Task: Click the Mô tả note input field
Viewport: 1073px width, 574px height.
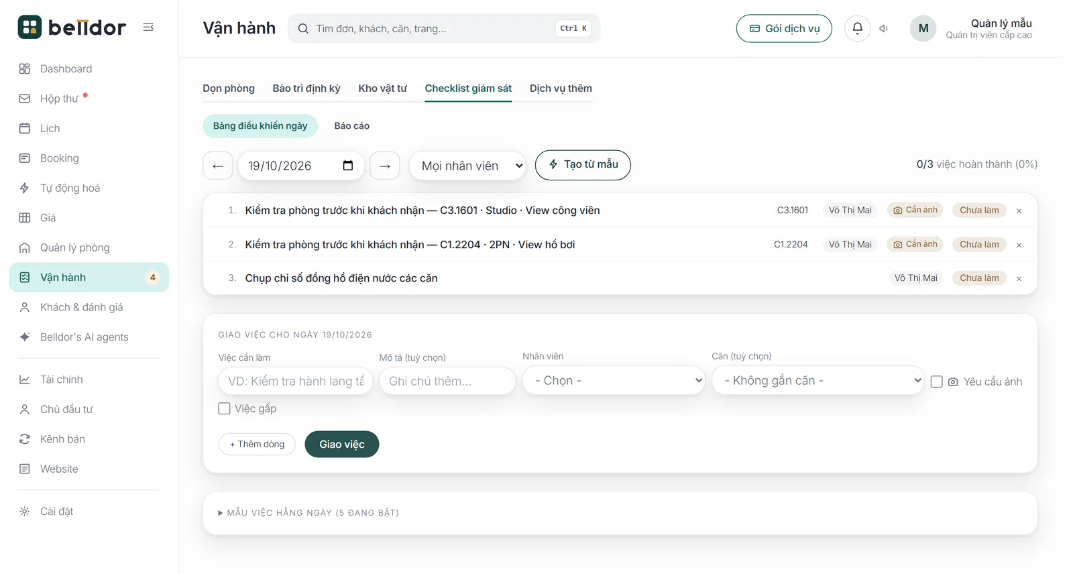Action: (447, 381)
